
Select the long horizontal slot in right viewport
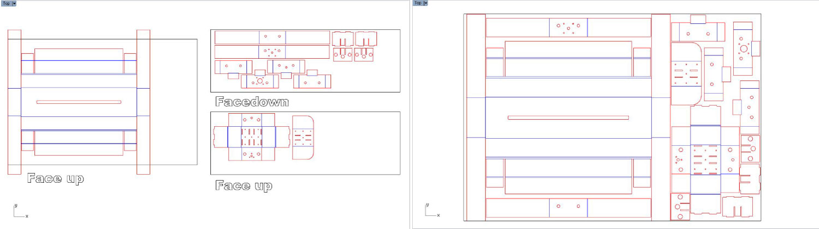(x=568, y=117)
